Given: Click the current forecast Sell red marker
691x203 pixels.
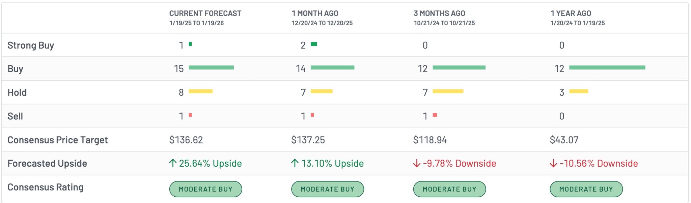Looking at the screenshot, I should coord(190,115).
